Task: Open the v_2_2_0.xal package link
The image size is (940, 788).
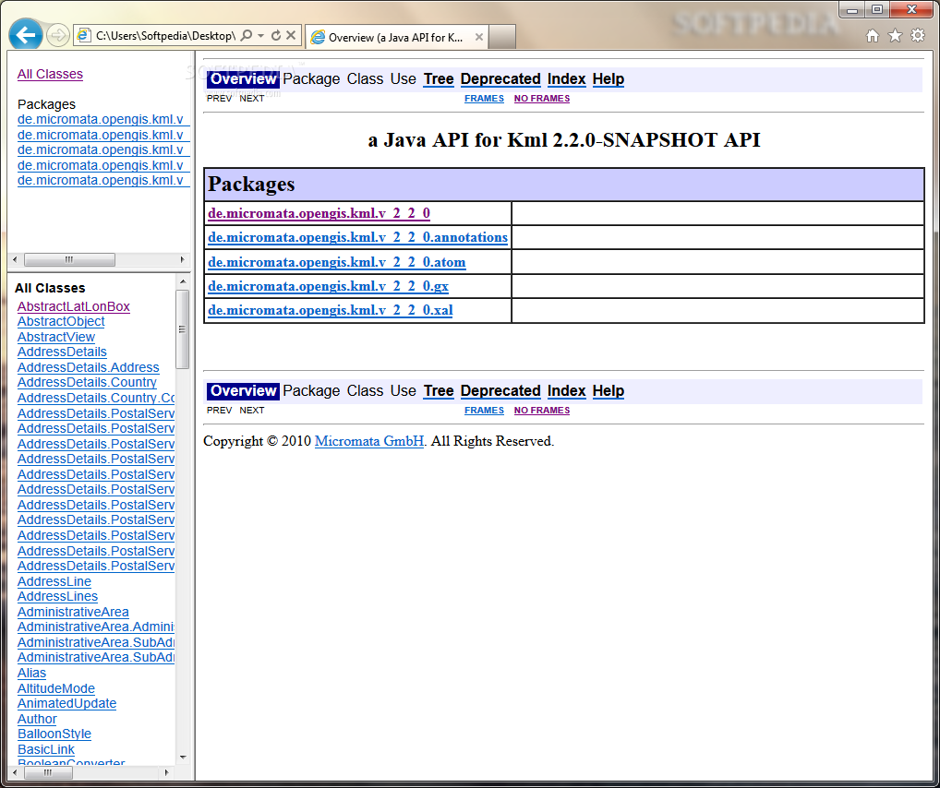Action: [x=331, y=310]
